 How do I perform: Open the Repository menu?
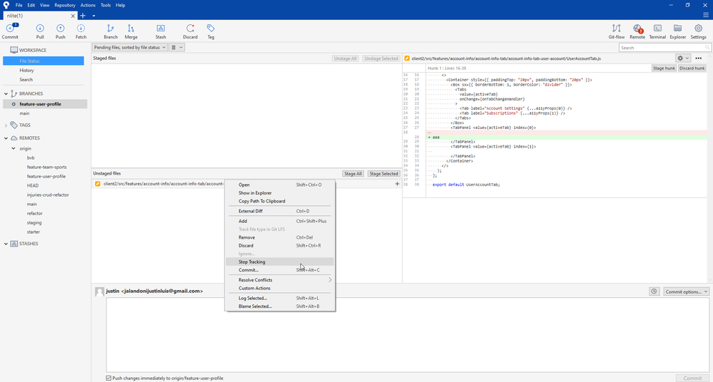tap(64, 5)
